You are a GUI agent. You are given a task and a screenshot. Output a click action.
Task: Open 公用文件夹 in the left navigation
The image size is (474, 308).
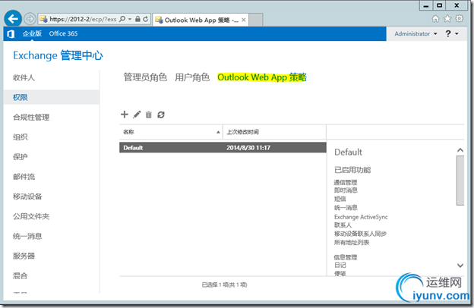point(31,216)
